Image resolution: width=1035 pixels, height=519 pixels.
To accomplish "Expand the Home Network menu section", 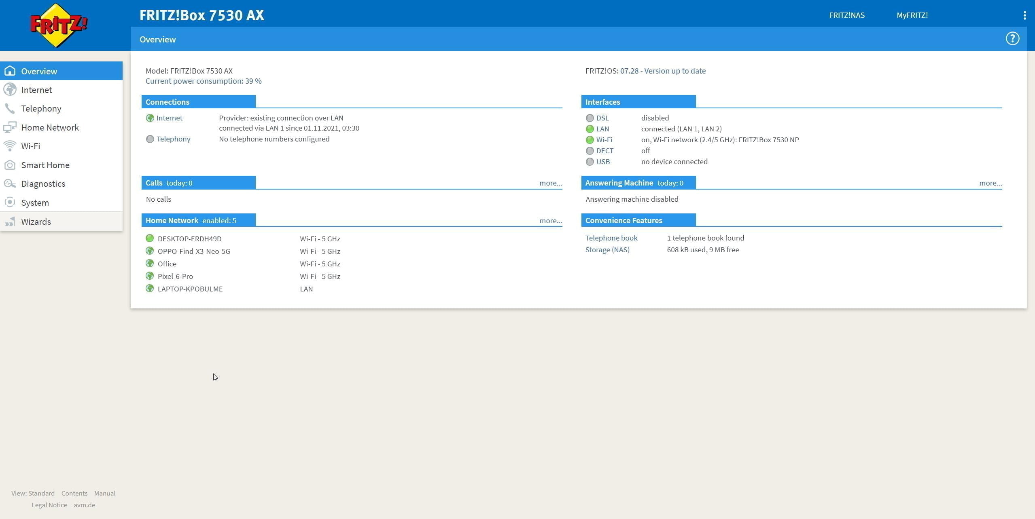I will [x=50, y=127].
